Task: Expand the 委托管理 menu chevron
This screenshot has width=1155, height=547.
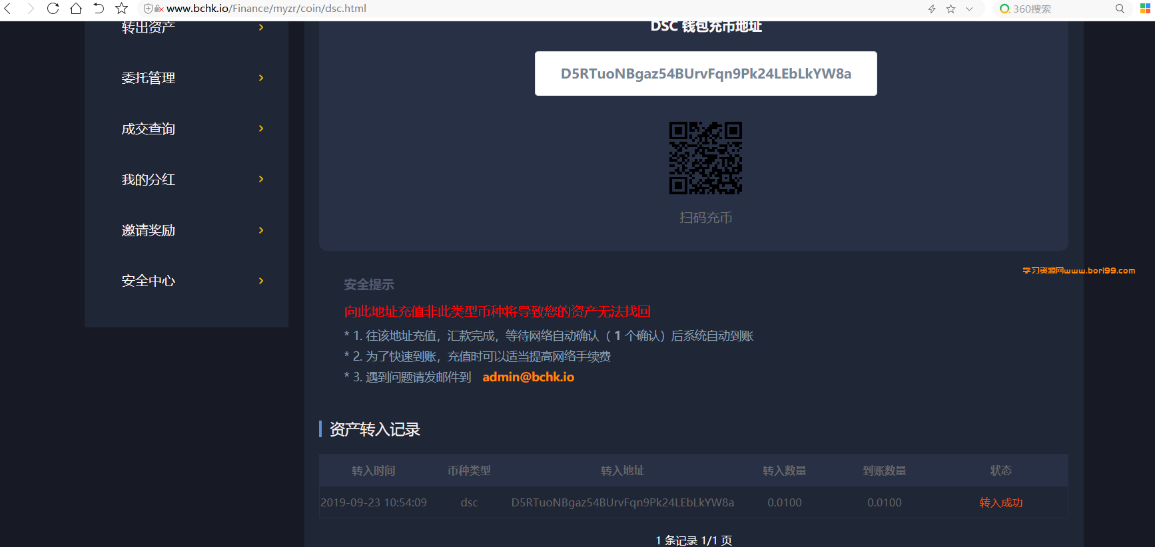Action: pos(261,78)
